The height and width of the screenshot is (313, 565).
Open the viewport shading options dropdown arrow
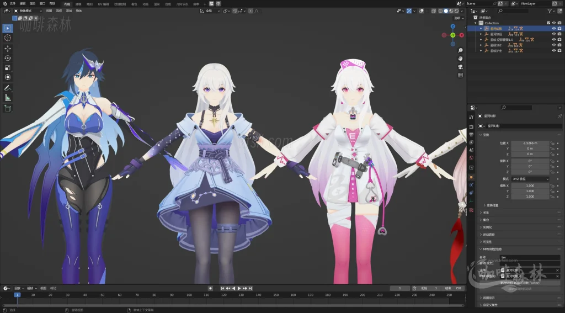point(462,11)
